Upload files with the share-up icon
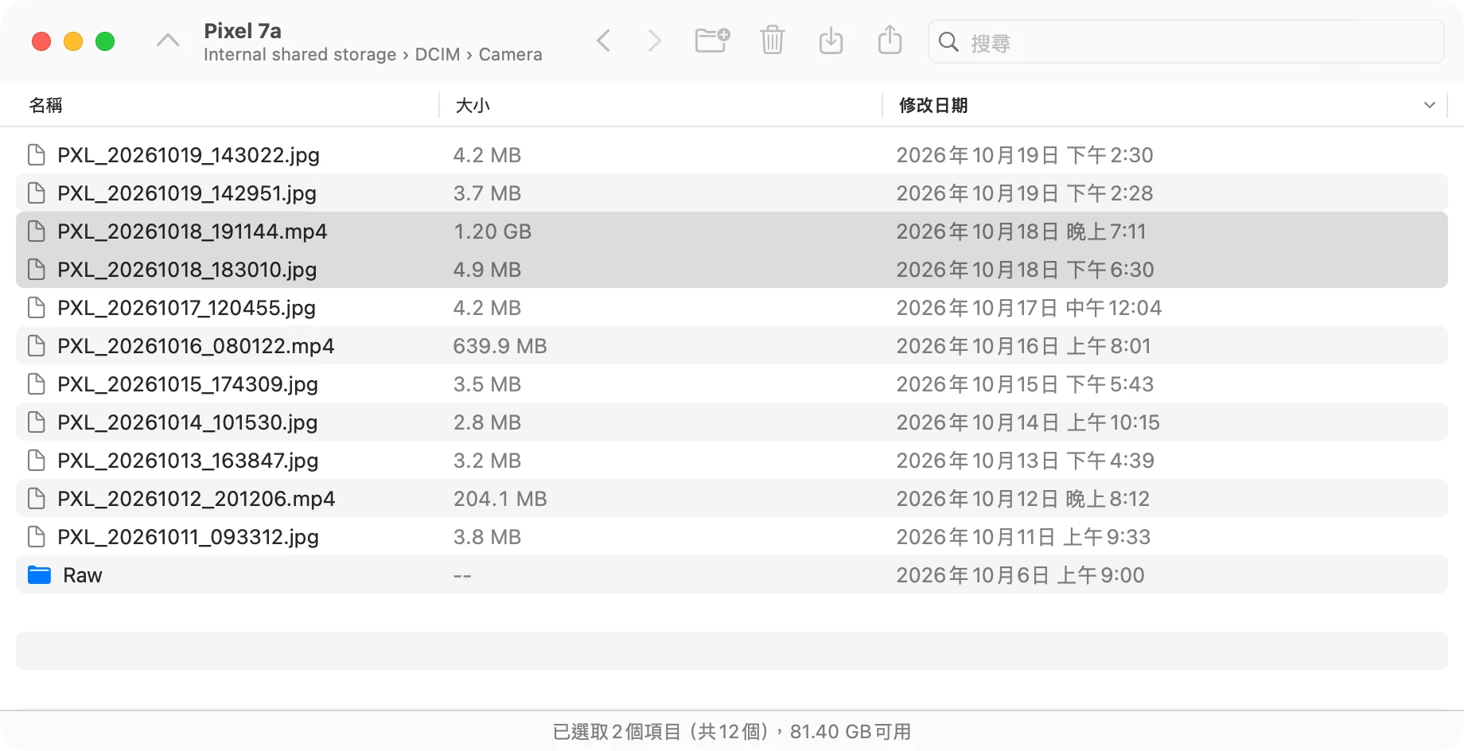 890,40
